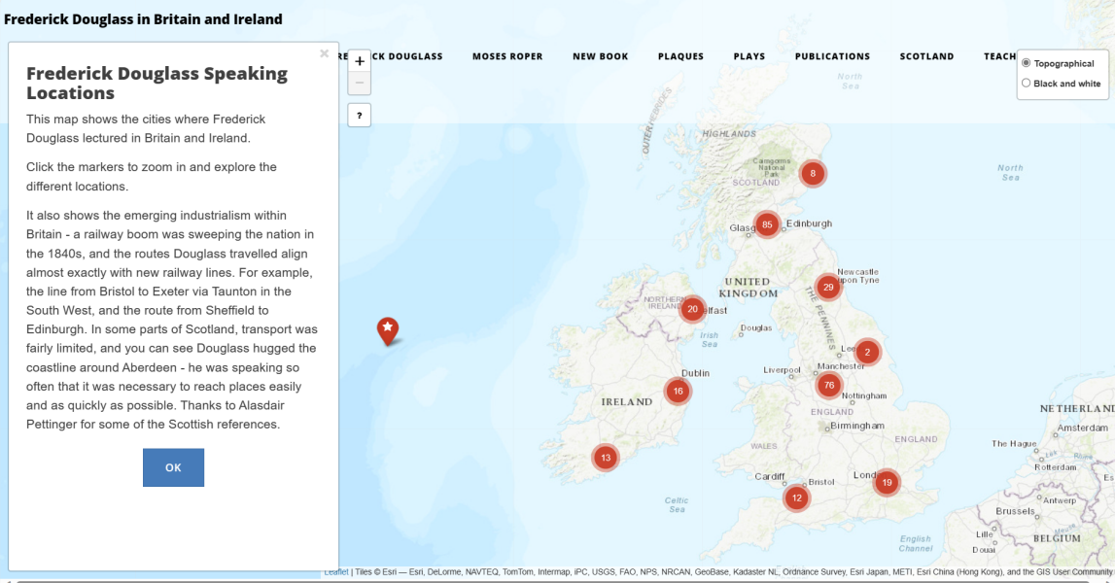The height and width of the screenshot is (583, 1115).
Task: Click the cluster of 16 near Dublin
Action: pyautogui.click(x=678, y=391)
